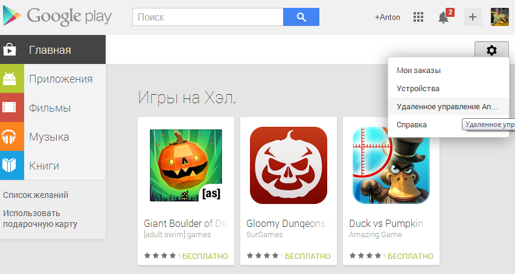Screen dimensions: 515x274
Task: Focus the Поиск search field
Action: tap(208, 17)
